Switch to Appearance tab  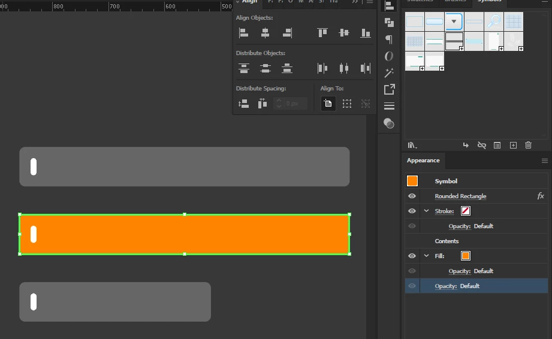pos(423,161)
